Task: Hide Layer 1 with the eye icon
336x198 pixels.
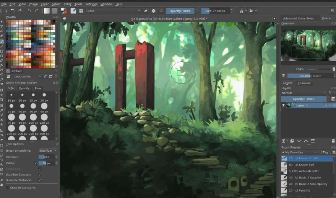Action: coord(283,105)
